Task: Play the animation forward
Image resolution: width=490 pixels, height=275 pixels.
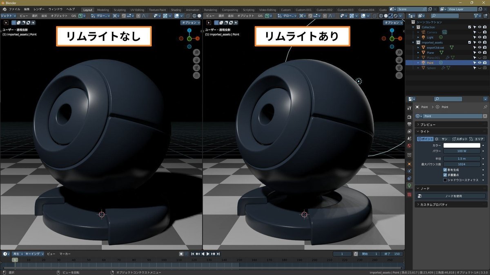Action: tap(208, 254)
